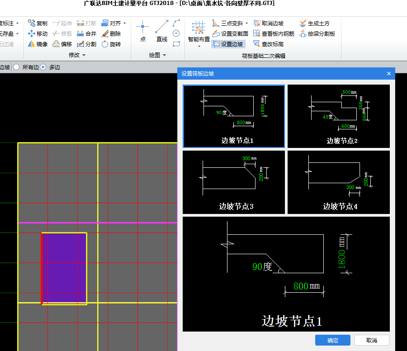Select the 复制 (Copy) tool

tap(38, 24)
